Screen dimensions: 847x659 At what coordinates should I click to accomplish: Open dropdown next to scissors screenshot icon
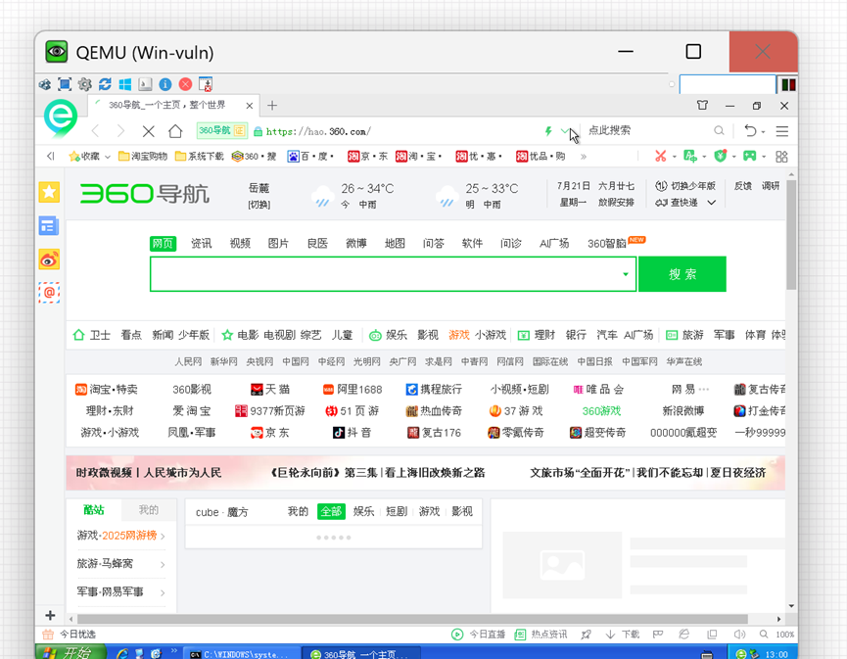(x=674, y=157)
